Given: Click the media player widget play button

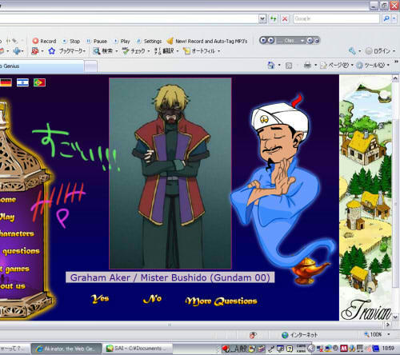Looking at the screenshot, I should [271, 40].
